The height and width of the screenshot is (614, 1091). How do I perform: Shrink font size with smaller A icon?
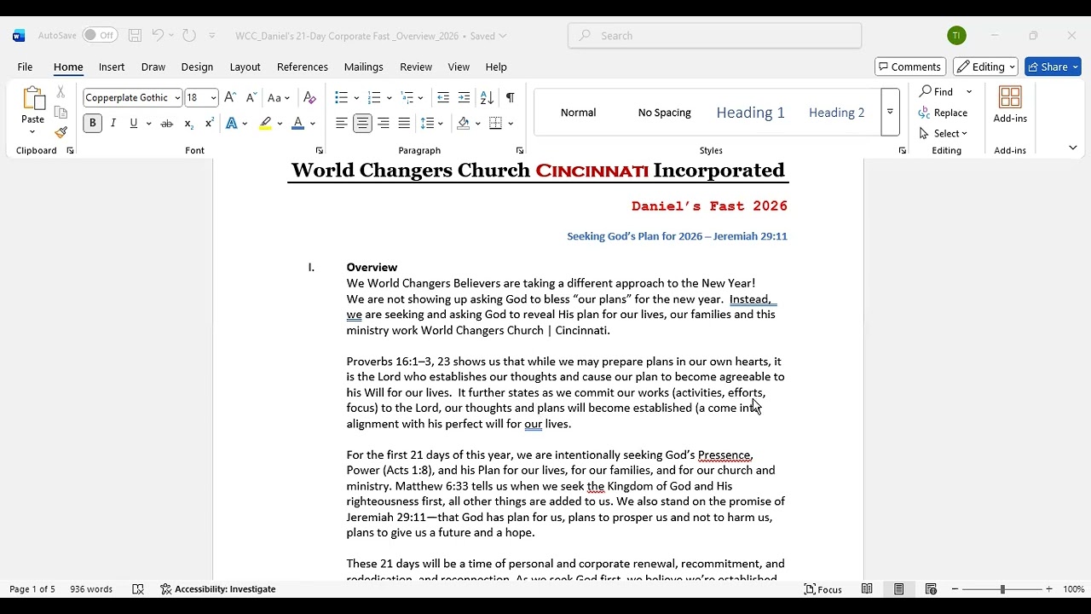tap(251, 97)
